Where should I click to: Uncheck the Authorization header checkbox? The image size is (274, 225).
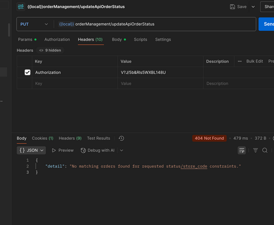pos(27,72)
